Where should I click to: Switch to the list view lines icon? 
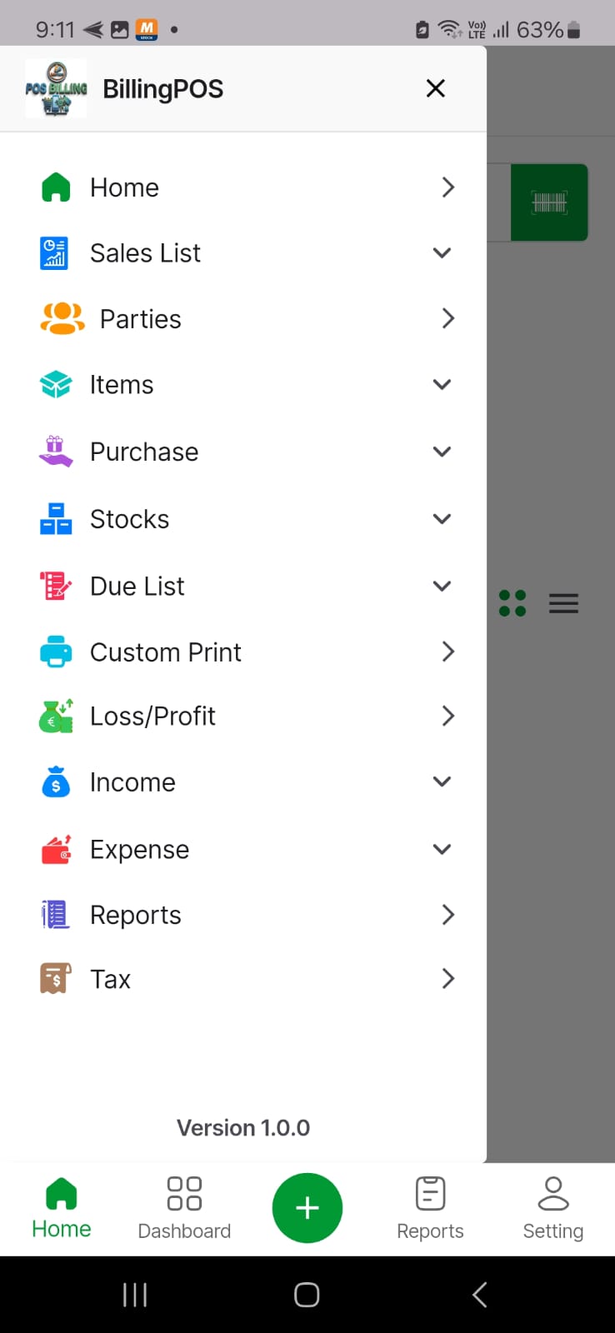(564, 603)
